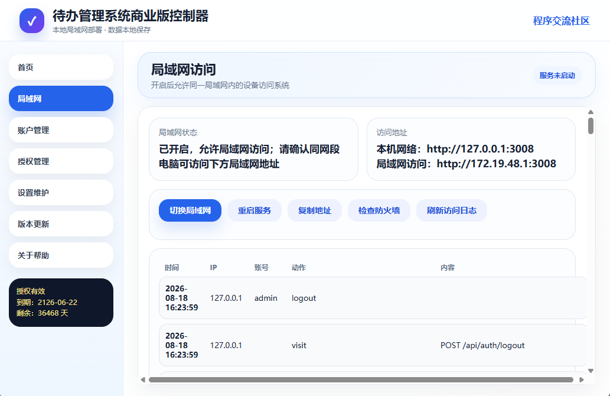This screenshot has height=396, width=610.
Task: Open the 版本更新 page
Action: pyautogui.click(x=61, y=224)
